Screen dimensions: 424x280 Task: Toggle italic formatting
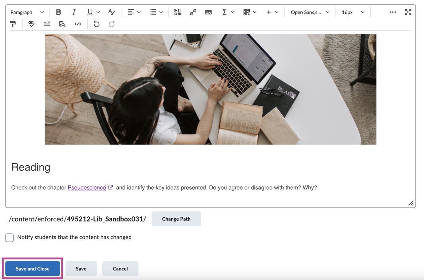(74, 12)
